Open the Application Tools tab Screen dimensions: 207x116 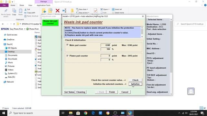pos(44,5)
